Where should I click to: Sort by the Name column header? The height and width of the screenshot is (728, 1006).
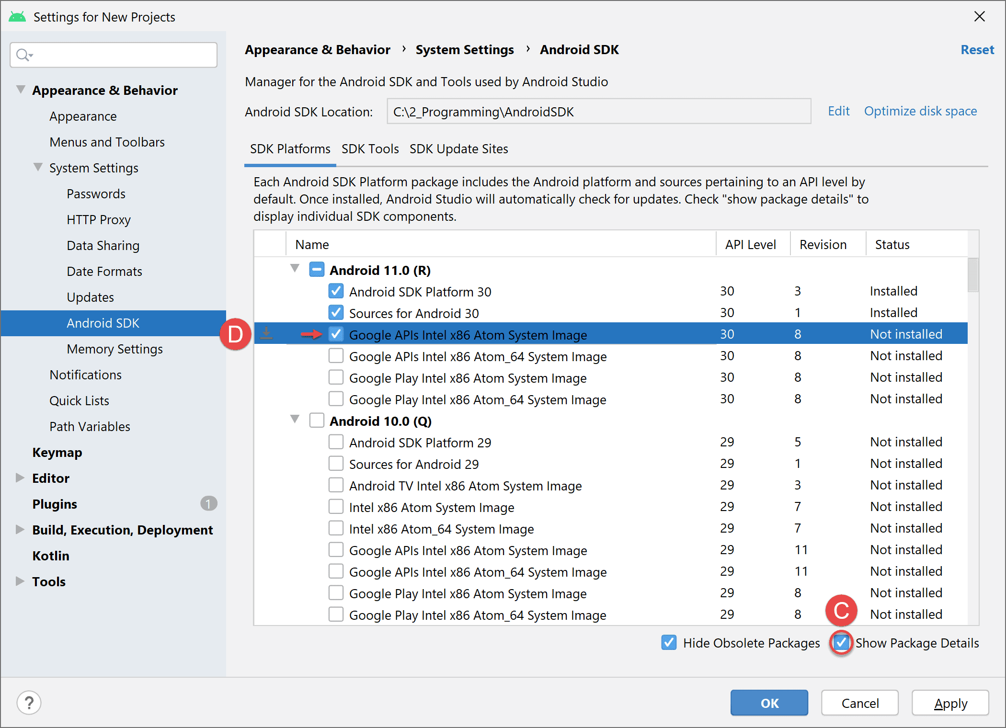(x=501, y=245)
